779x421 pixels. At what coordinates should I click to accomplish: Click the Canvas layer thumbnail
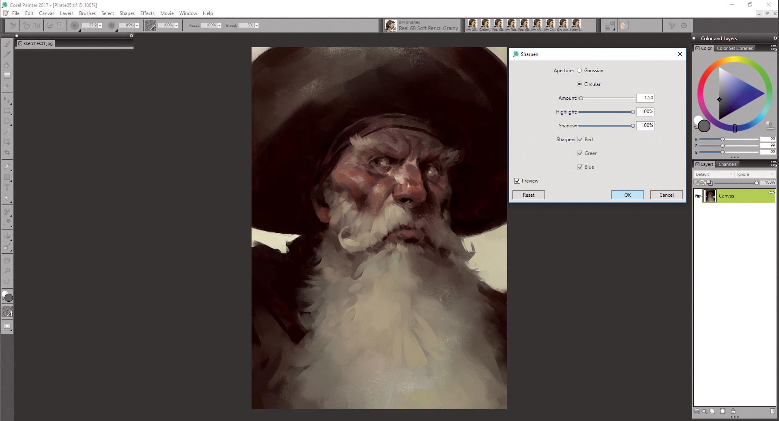pos(710,196)
